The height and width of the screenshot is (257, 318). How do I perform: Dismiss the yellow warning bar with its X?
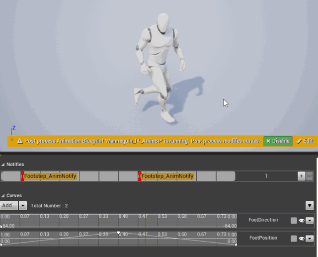[12, 140]
